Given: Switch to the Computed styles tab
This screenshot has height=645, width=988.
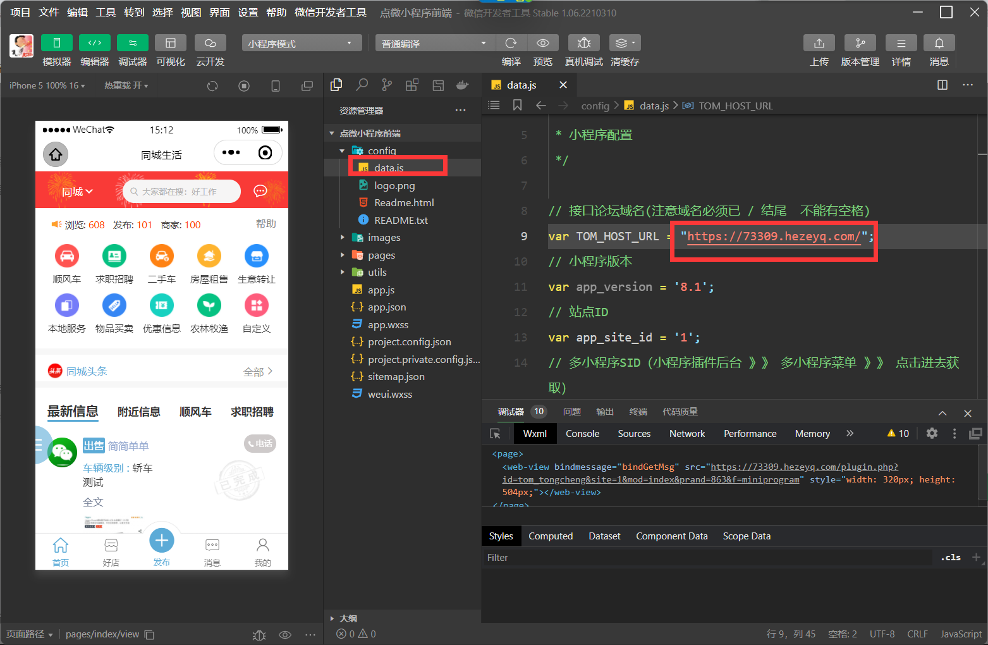Looking at the screenshot, I should [x=551, y=536].
